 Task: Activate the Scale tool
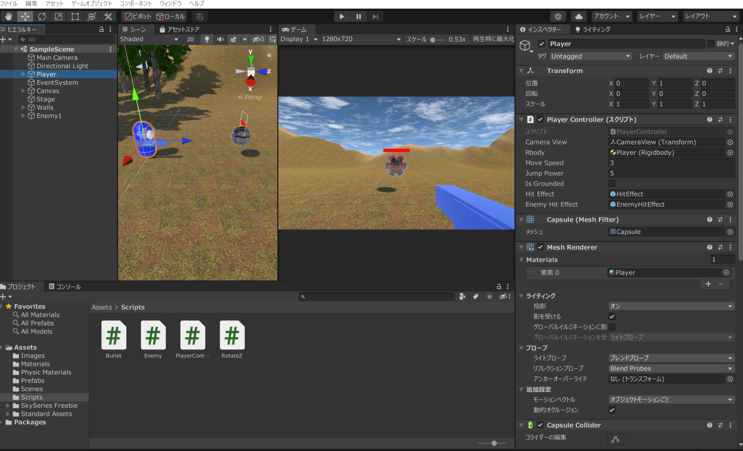click(x=58, y=16)
